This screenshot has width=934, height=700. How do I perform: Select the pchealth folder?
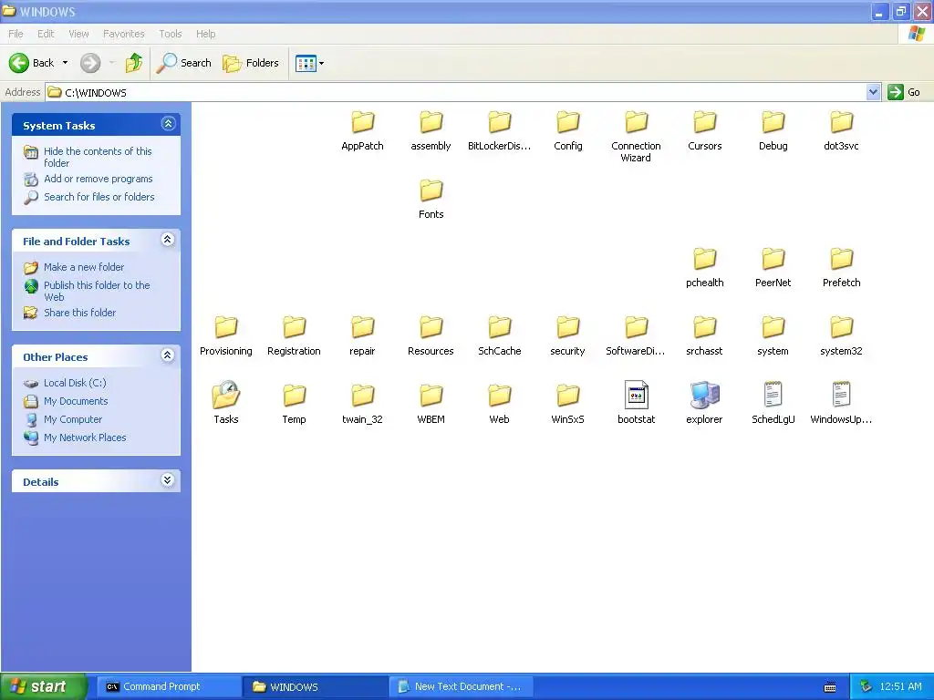point(705,268)
